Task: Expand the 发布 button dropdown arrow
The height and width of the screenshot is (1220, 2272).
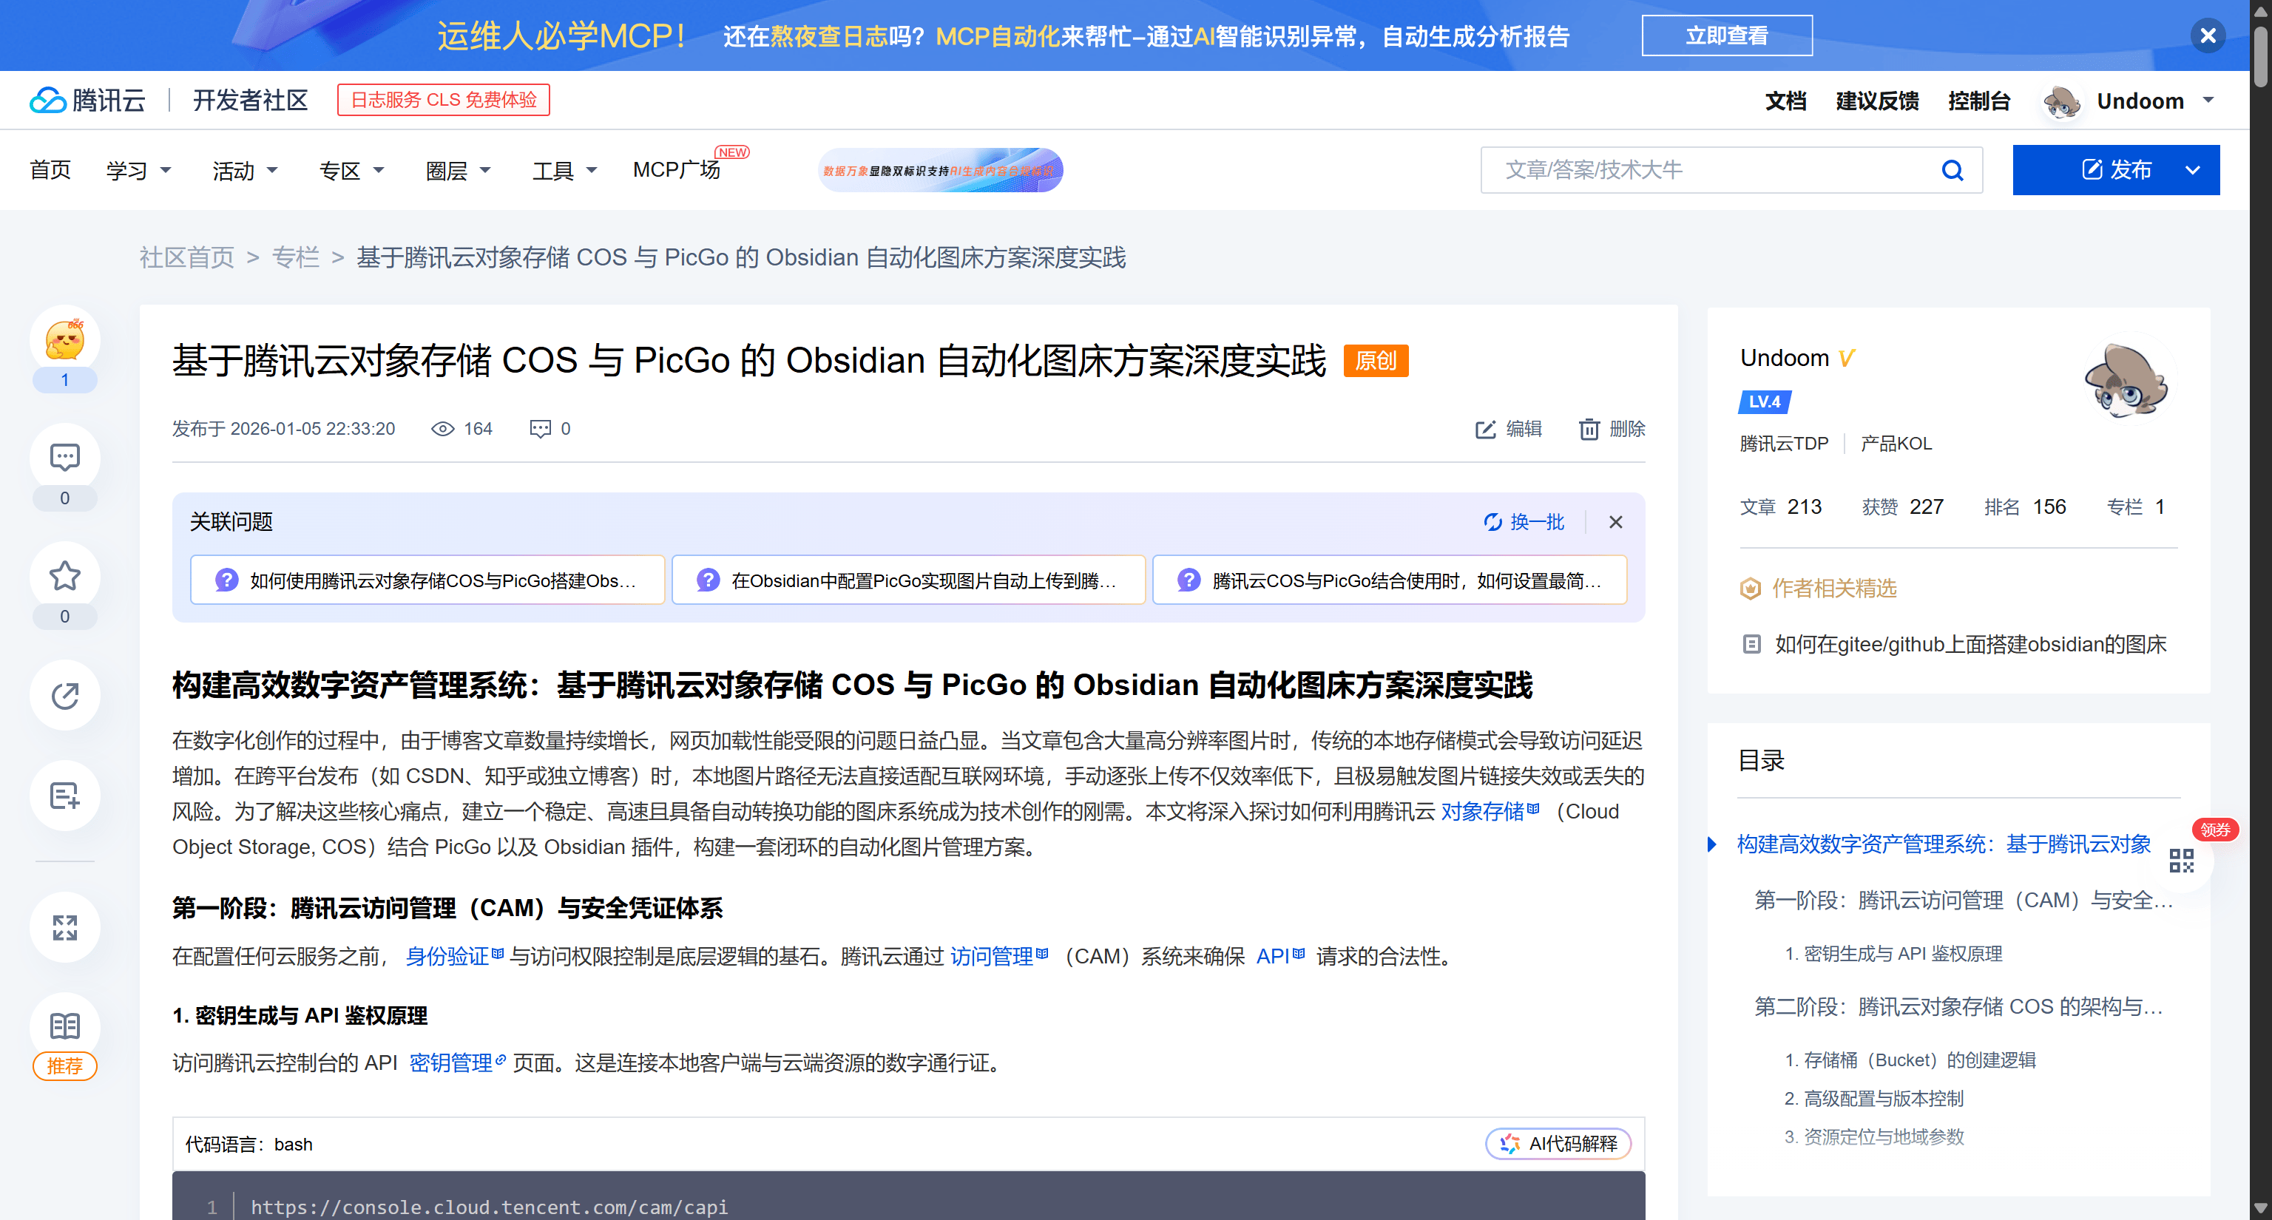Action: (x=2193, y=170)
